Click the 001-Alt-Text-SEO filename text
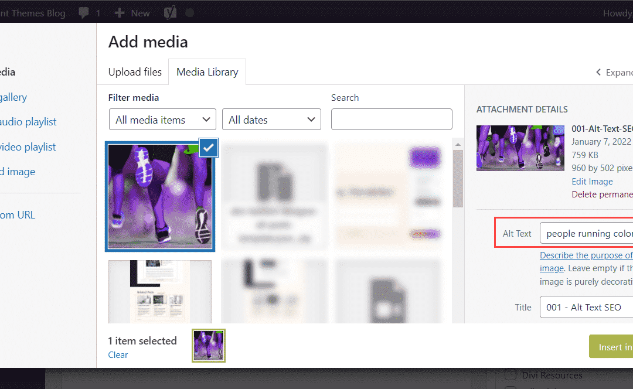This screenshot has height=389, width=633. 602,129
